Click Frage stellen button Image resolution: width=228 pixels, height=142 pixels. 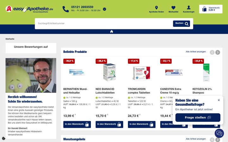(198, 117)
